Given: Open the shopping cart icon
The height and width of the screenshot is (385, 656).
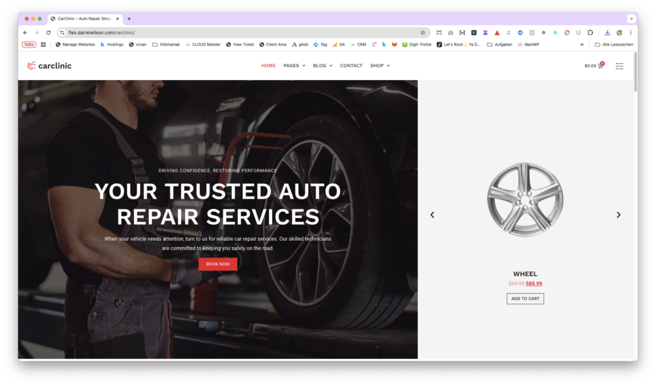Looking at the screenshot, I should click(x=601, y=65).
